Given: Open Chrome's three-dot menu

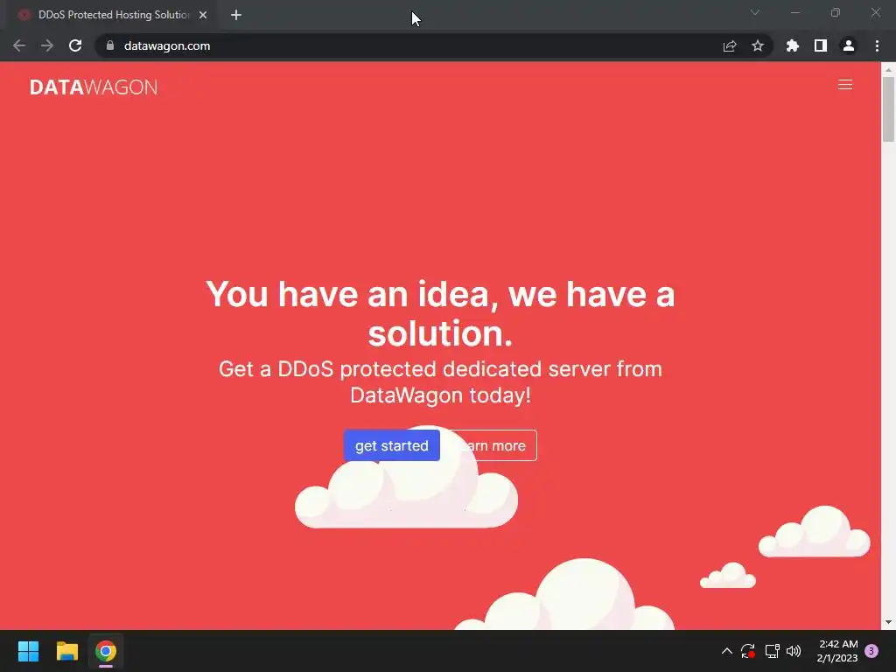Looking at the screenshot, I should (877, 45).
